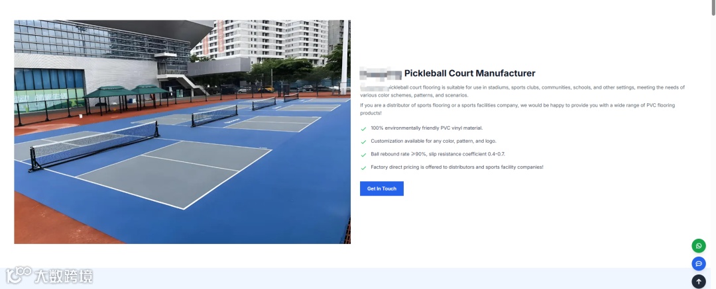Click the watermark logo icon at bottom left

[19, 275]
